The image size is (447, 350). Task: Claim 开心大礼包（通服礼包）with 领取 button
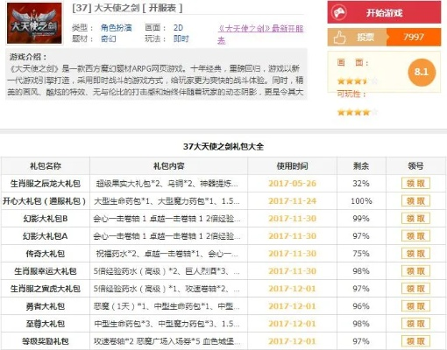click(x=415, y=201)
